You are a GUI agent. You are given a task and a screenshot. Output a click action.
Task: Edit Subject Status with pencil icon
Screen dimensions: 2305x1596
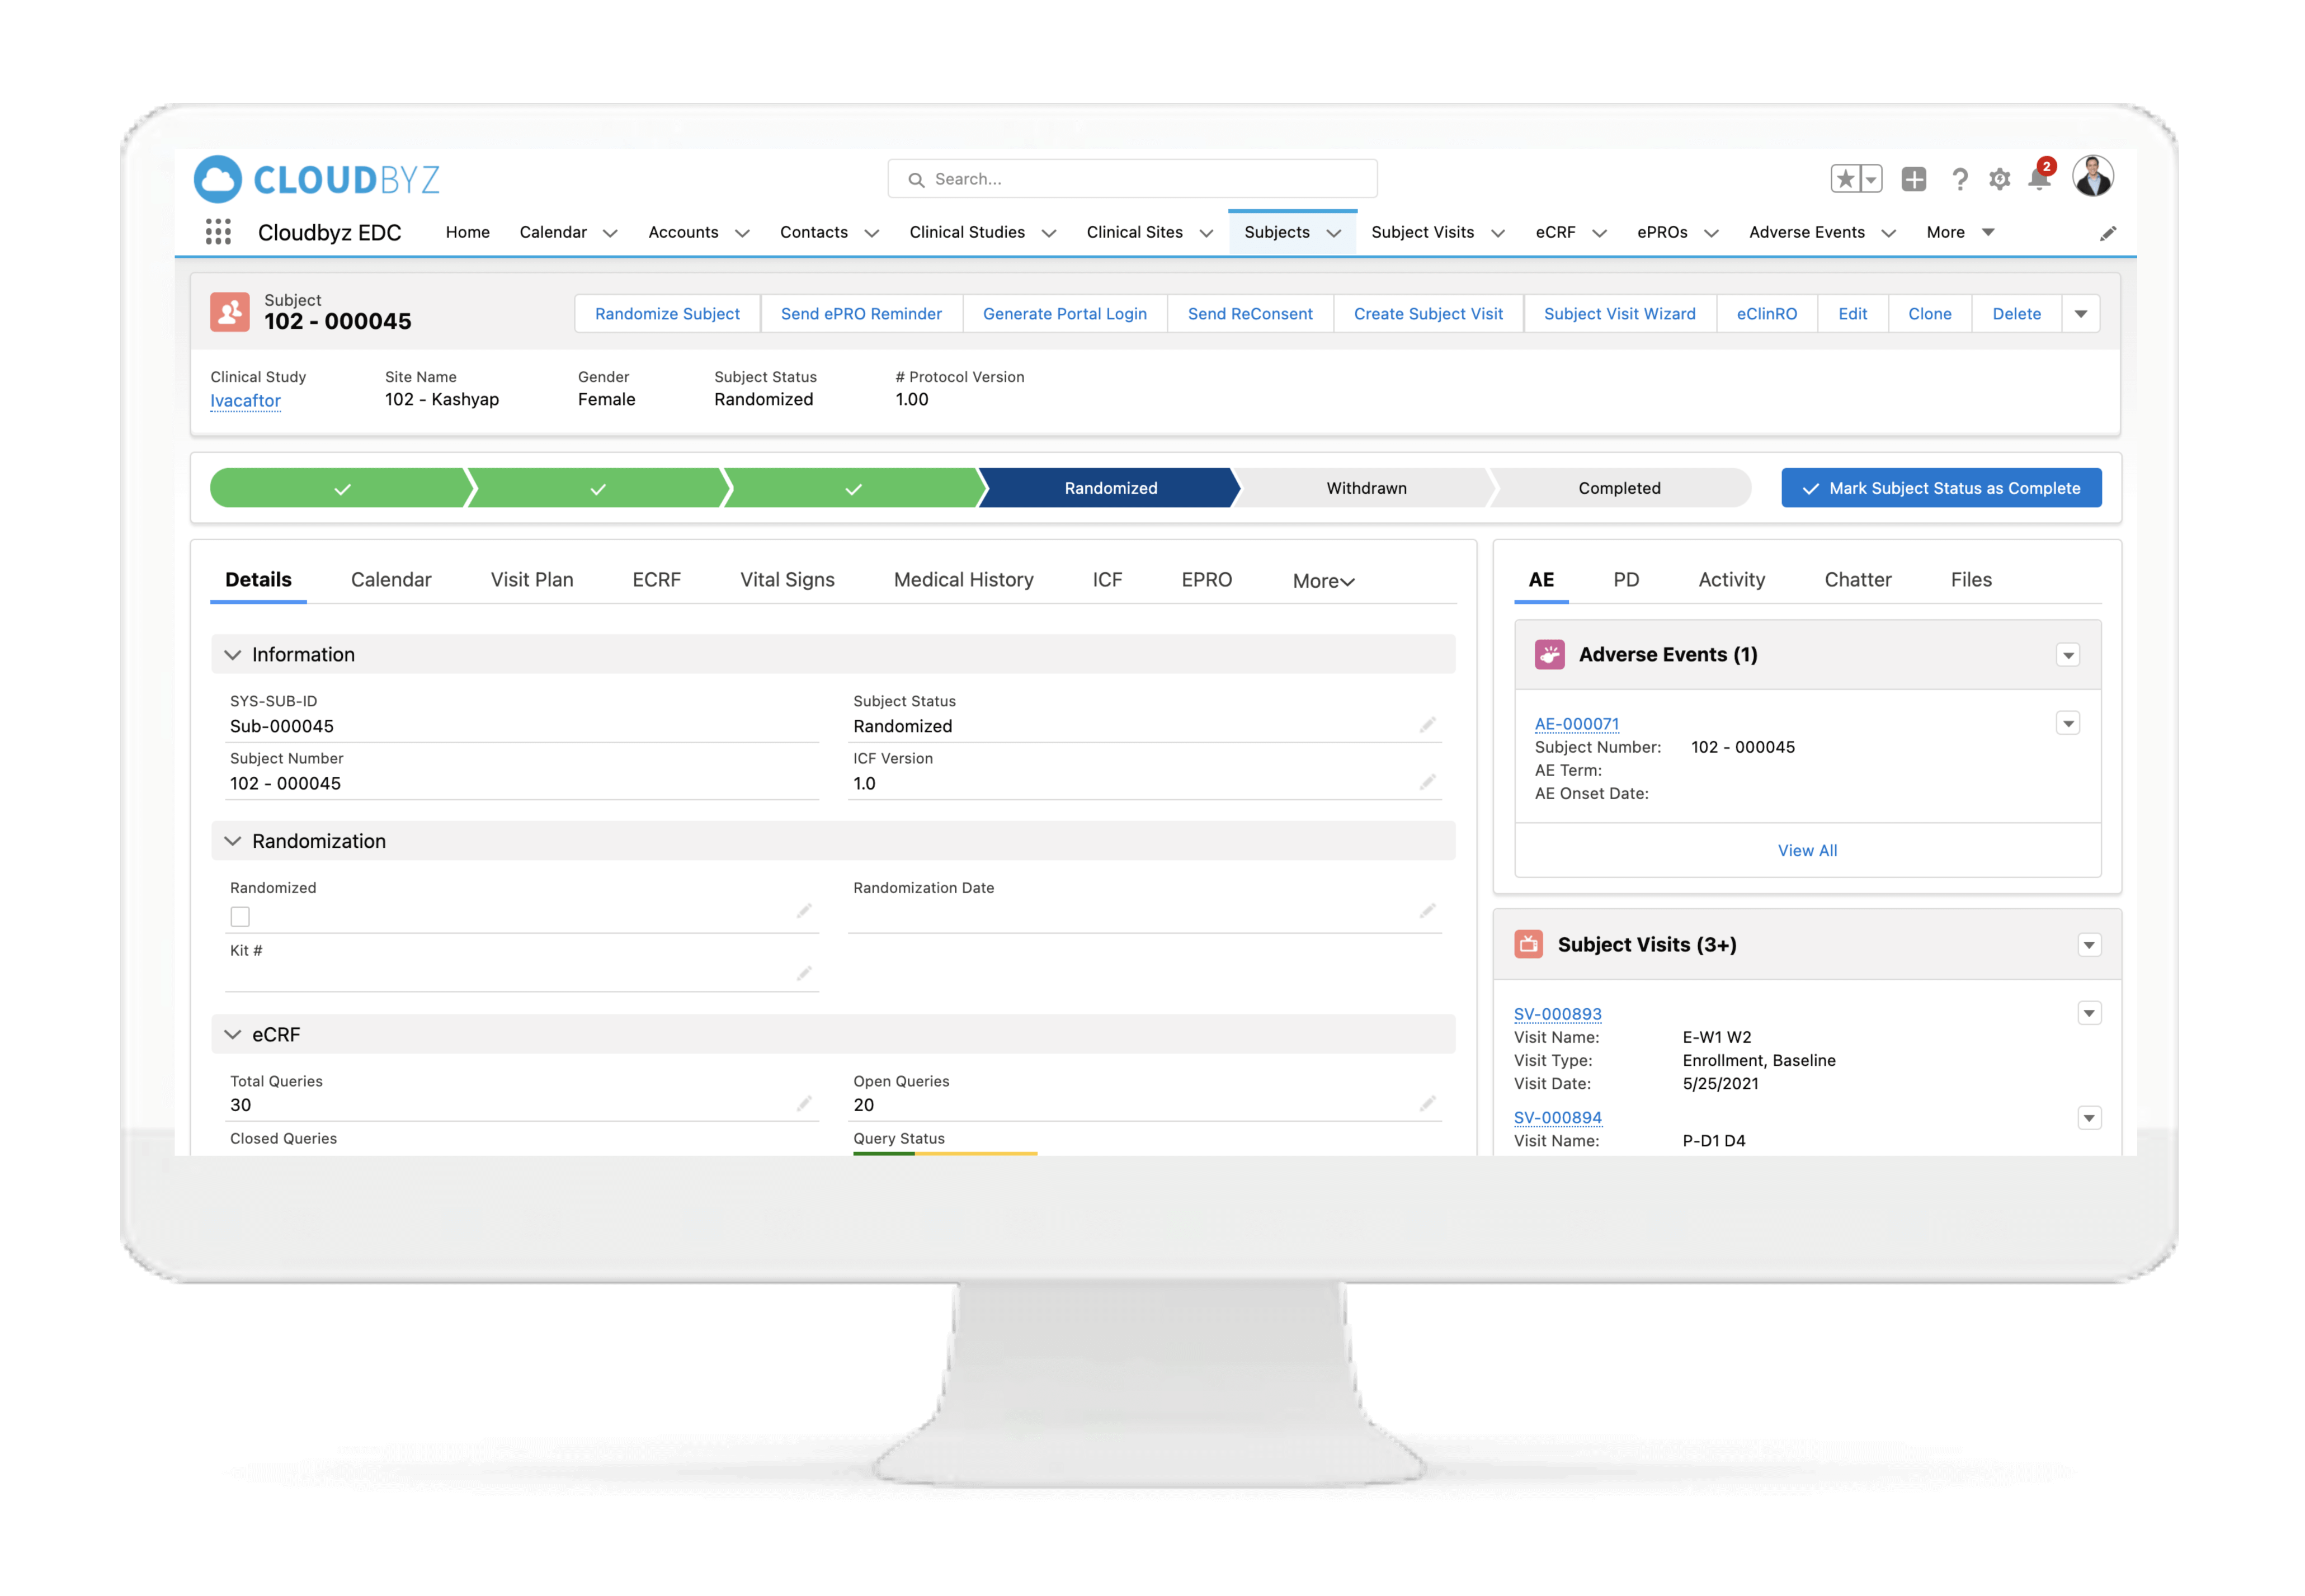coord(1427,724)
